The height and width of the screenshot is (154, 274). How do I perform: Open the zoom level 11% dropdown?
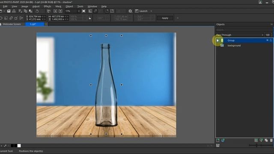(79, 11)
